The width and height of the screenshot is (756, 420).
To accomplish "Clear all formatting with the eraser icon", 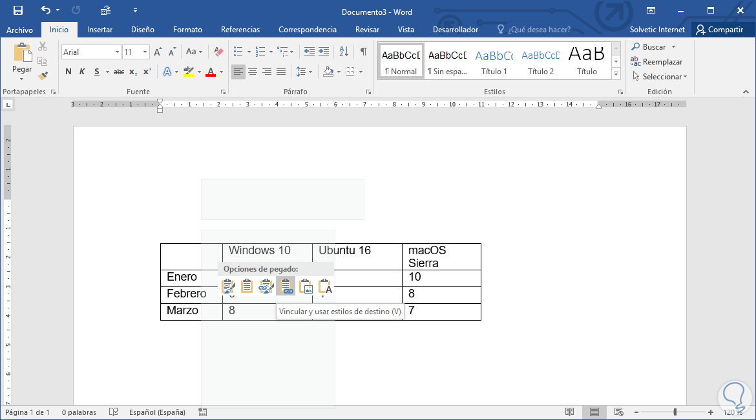I will [218, 52].
